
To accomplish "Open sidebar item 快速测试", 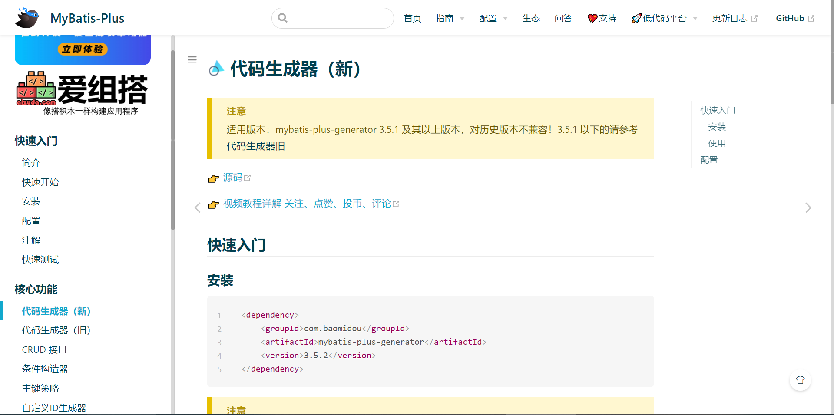I will (x=40, y=260).
